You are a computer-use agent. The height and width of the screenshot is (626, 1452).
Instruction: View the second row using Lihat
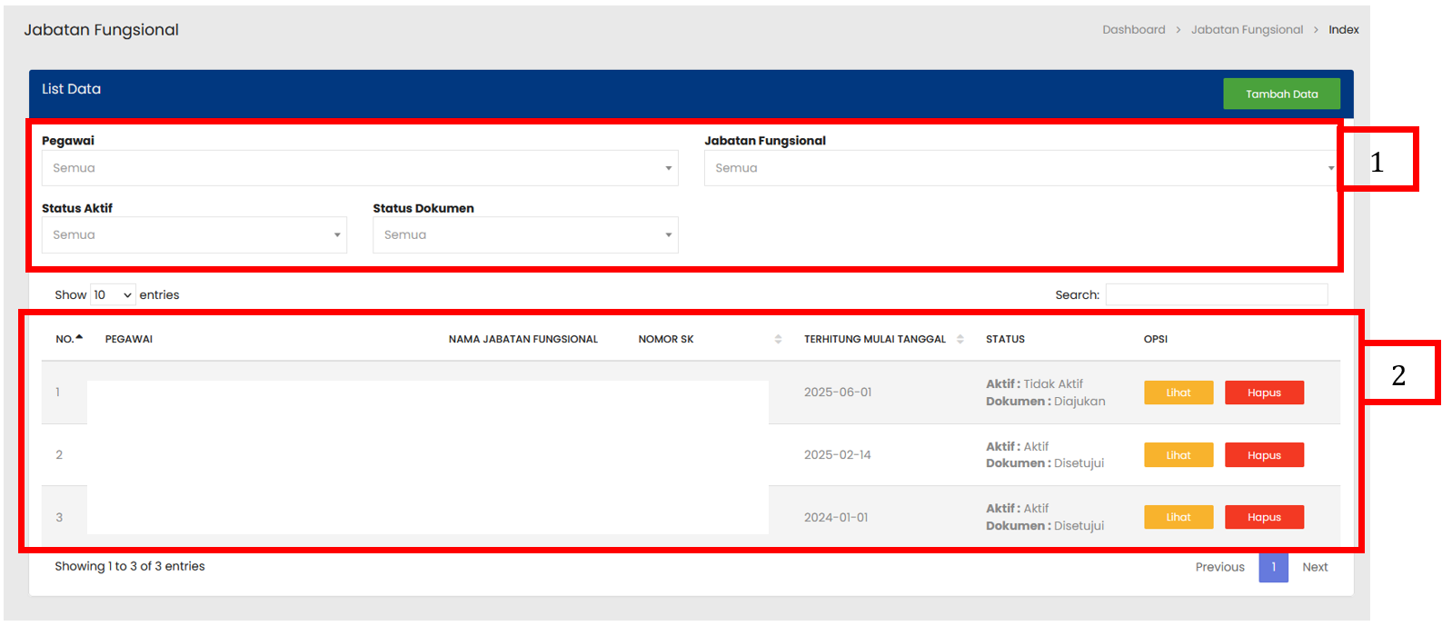pos(1179,455)
